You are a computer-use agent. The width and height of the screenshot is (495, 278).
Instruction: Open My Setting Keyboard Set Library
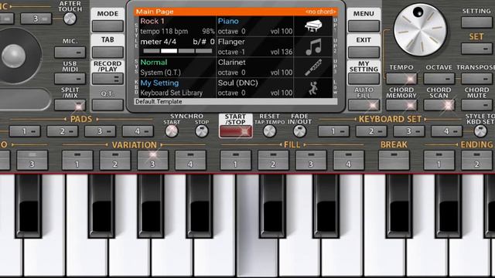177,88
